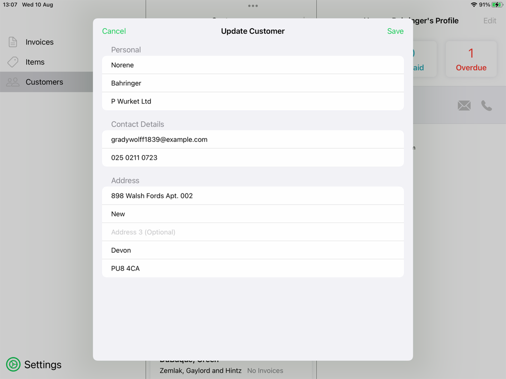Check the Wi-Fi status icon
This screenshot has height=379, width=506.
coord(474,5)
